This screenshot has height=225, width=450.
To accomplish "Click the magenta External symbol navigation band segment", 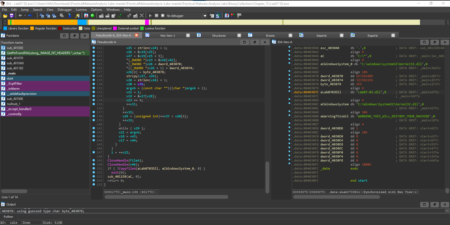I will click(147, 22).
